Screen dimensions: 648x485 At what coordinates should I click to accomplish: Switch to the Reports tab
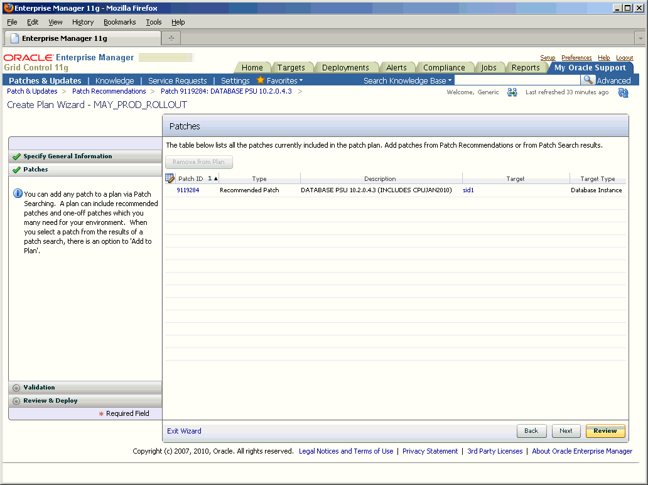(526, 67)
